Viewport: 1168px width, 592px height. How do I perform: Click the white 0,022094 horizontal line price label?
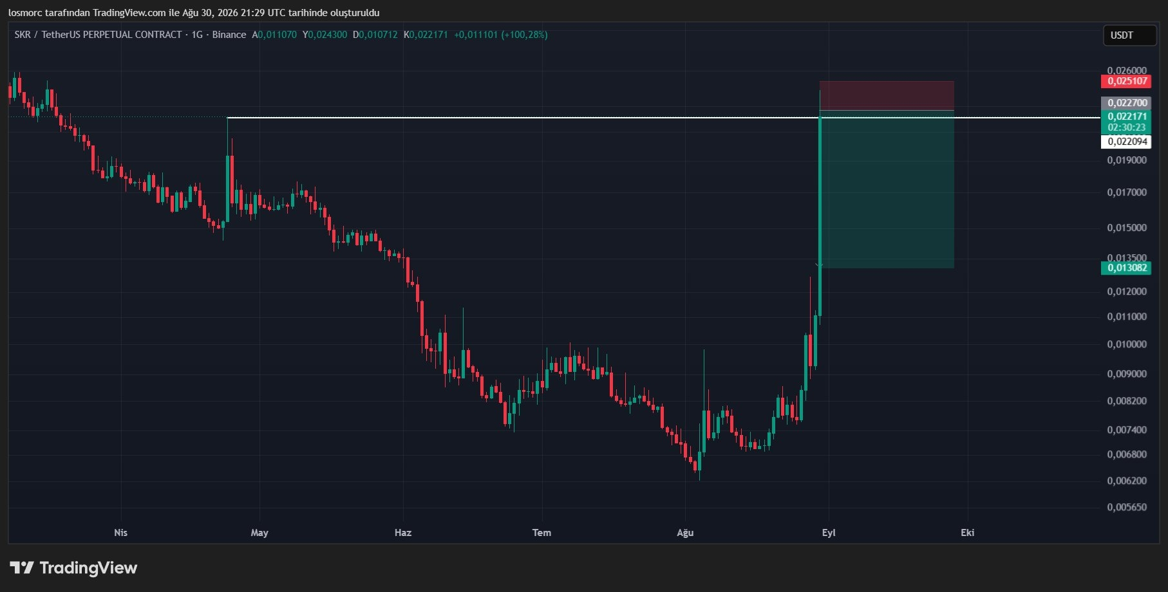tap(1126, 142)
